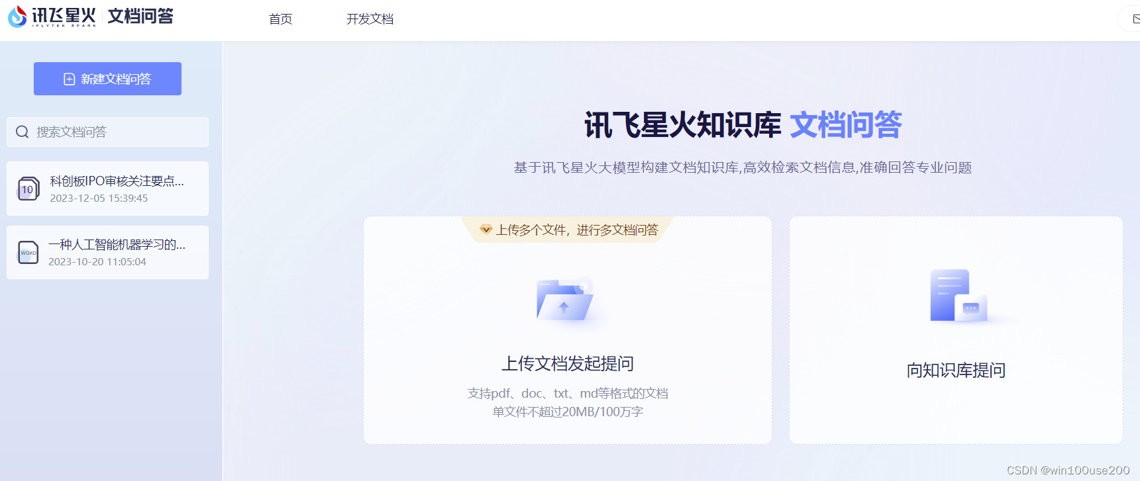Click the iFlytek Spark flame logo icon
Viewport: 1140px width, 481px height.
pyautogui.click(x=17, y=17)
